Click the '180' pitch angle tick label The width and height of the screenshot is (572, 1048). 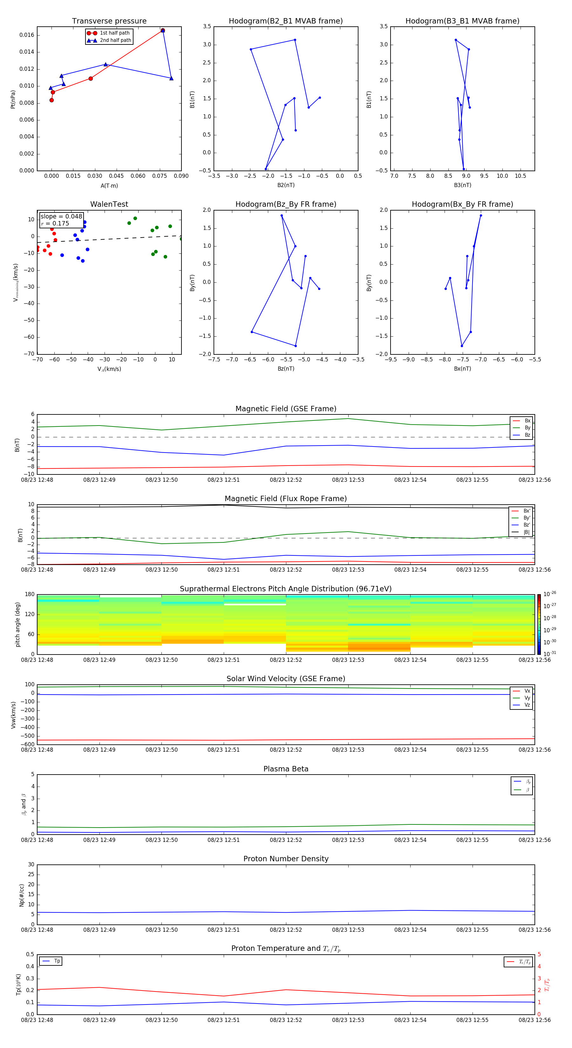30,595
